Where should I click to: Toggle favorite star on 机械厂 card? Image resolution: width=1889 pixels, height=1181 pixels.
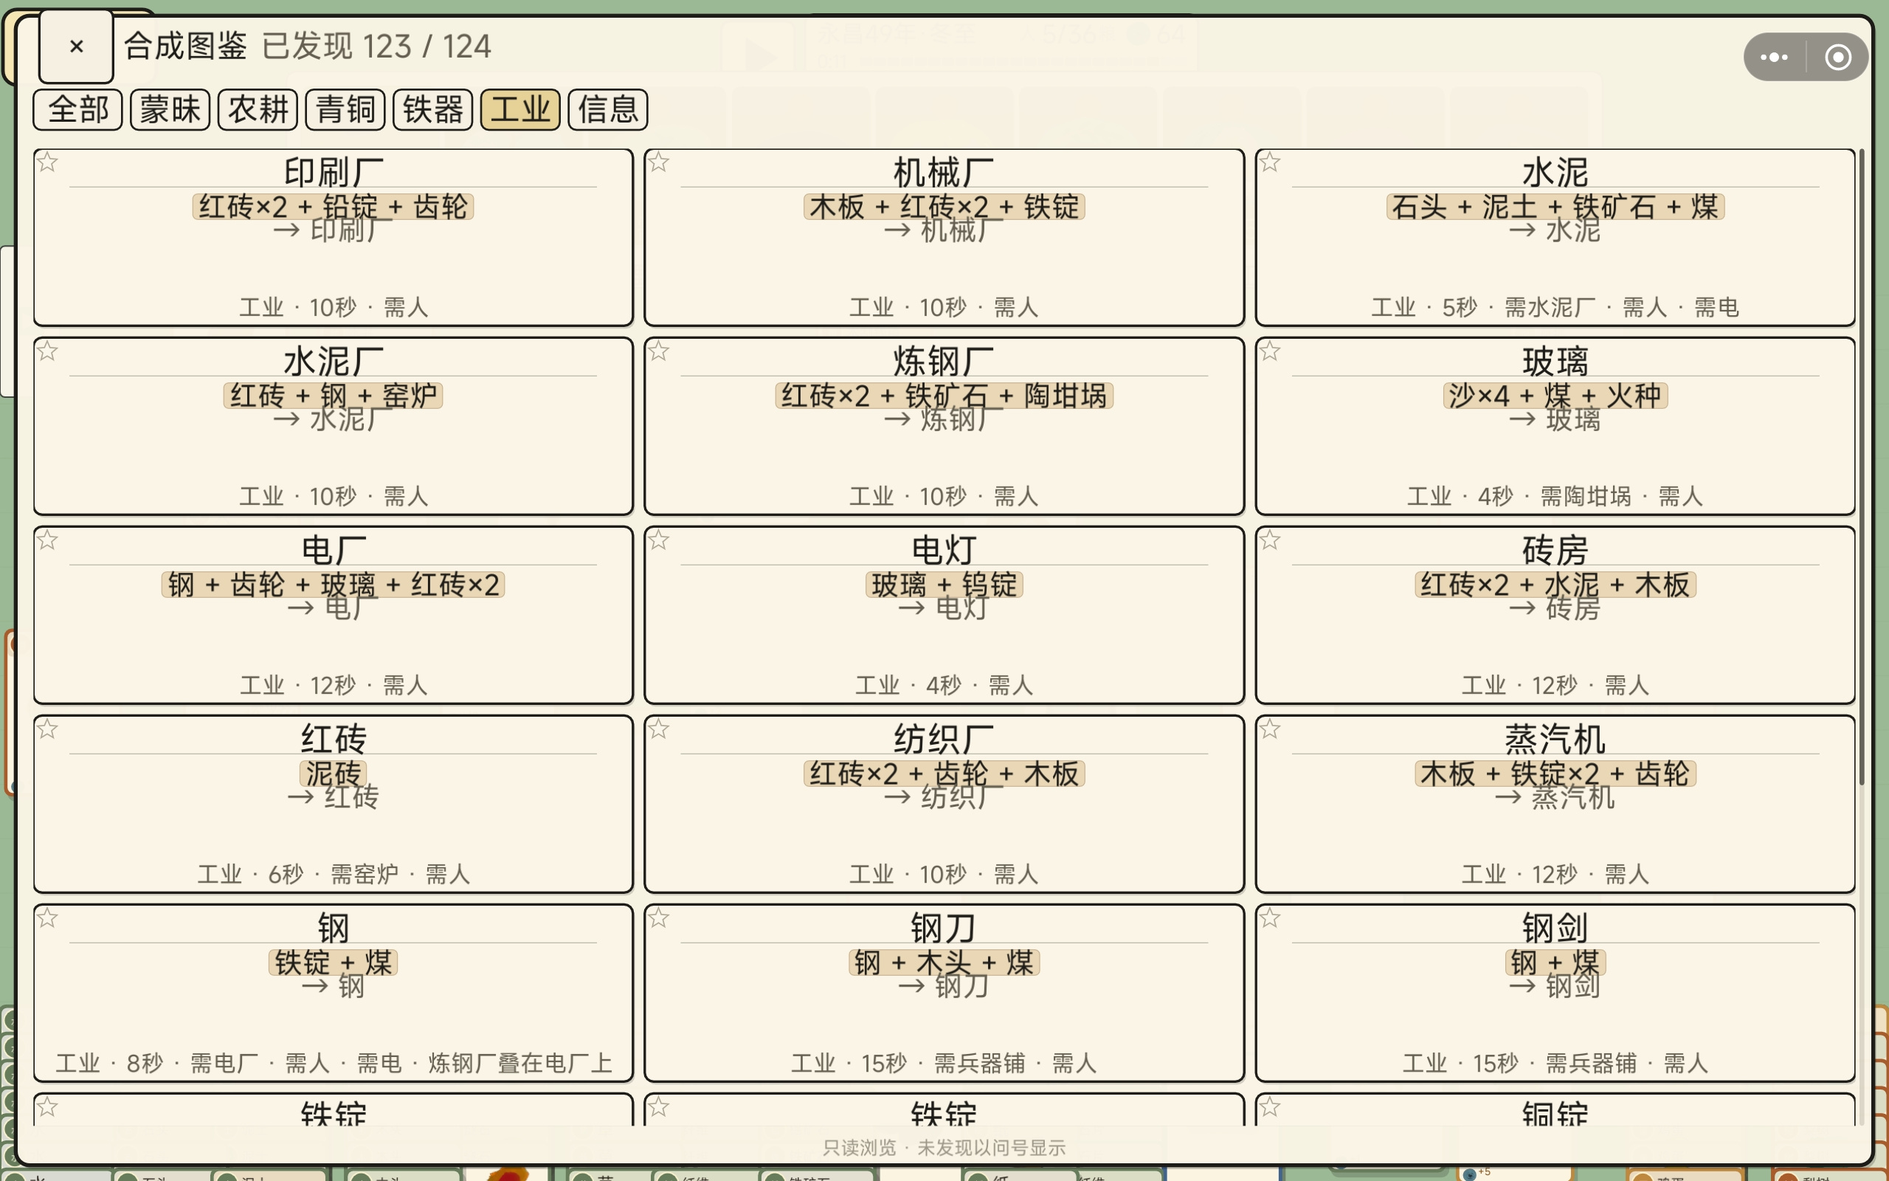click(659, 162)
